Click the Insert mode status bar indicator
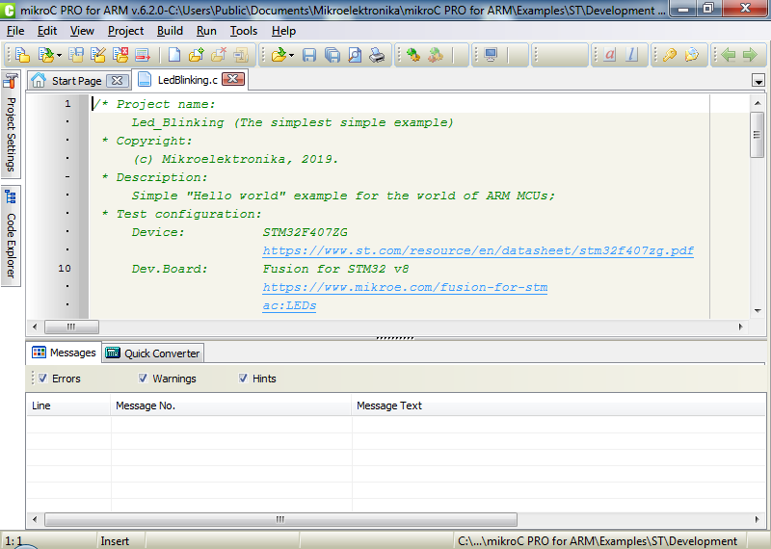Screen dimensions: 771x549 click(x=115, y=541)
